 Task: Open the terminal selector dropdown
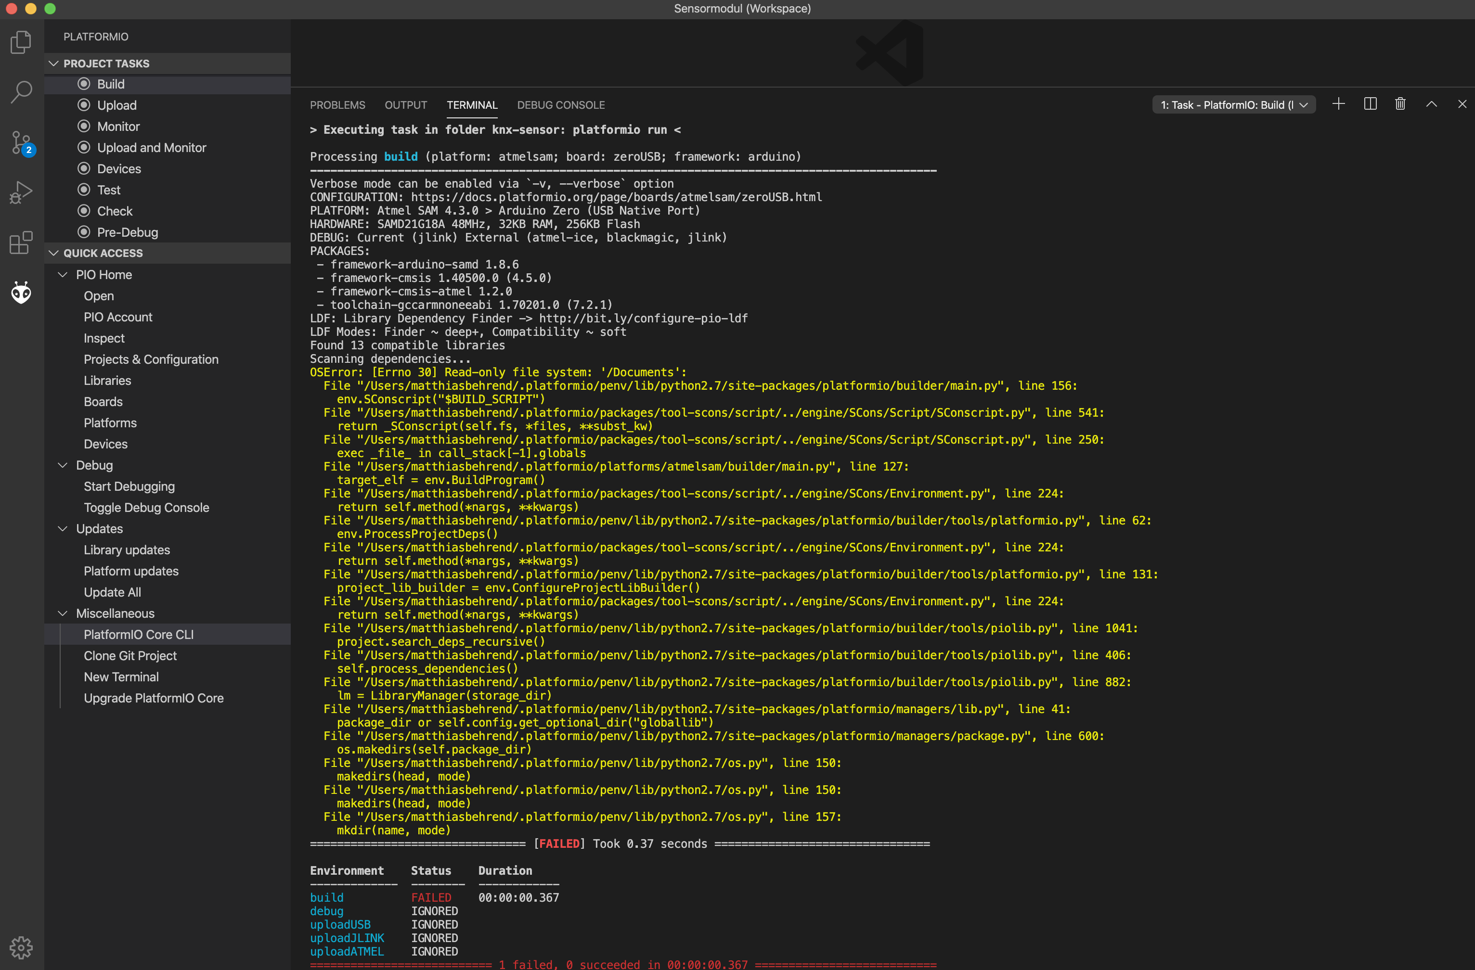1234,105
